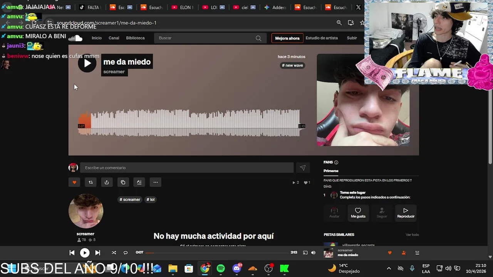Toggle repeat in the bottom player
The height and width of the screenshot is (277, 493).
click(x=125, y=253)
